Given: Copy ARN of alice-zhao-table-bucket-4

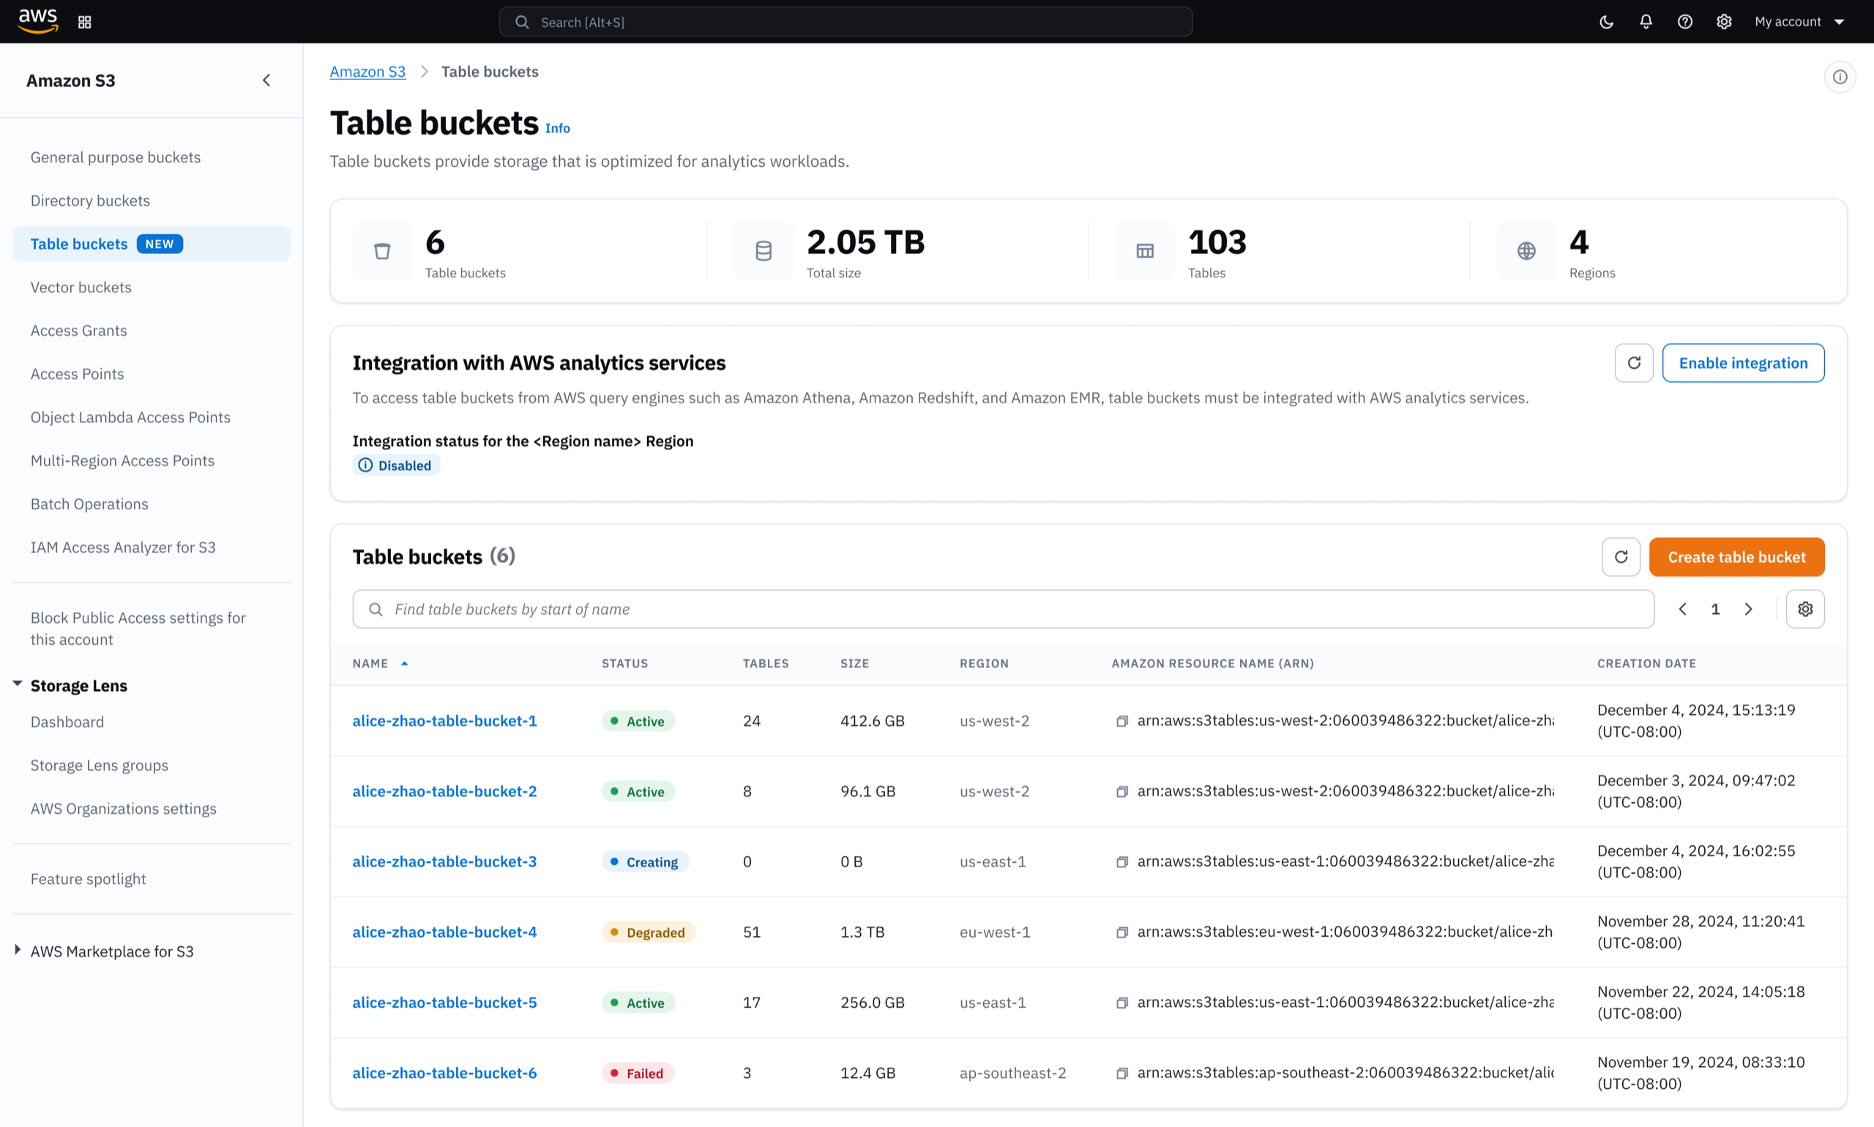Looking at the screenshot, I should 1121,932.
